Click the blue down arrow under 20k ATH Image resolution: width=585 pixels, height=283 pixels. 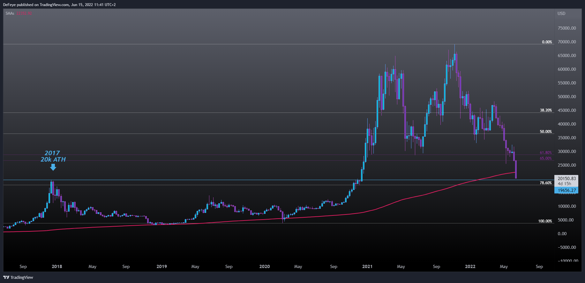(x=53, y=167)
